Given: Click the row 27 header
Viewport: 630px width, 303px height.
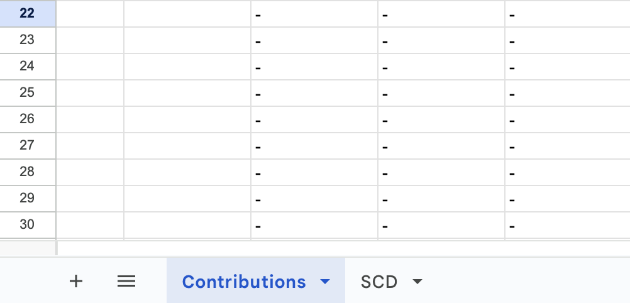Looking at the screenshot, I should point(27,145).
